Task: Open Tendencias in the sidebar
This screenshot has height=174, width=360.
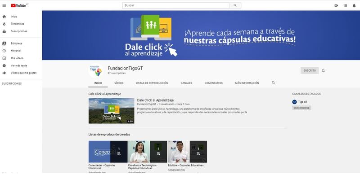Action: pos(18,24)
